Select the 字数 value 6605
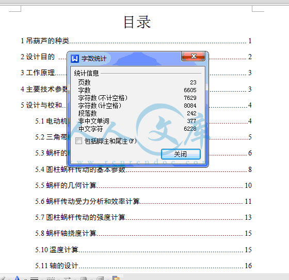Viewport: 289px width, 280px height. 190,90
